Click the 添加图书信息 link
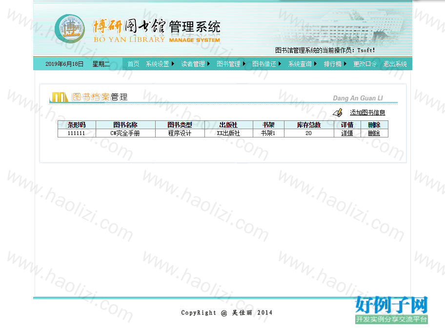 [367, 113]
